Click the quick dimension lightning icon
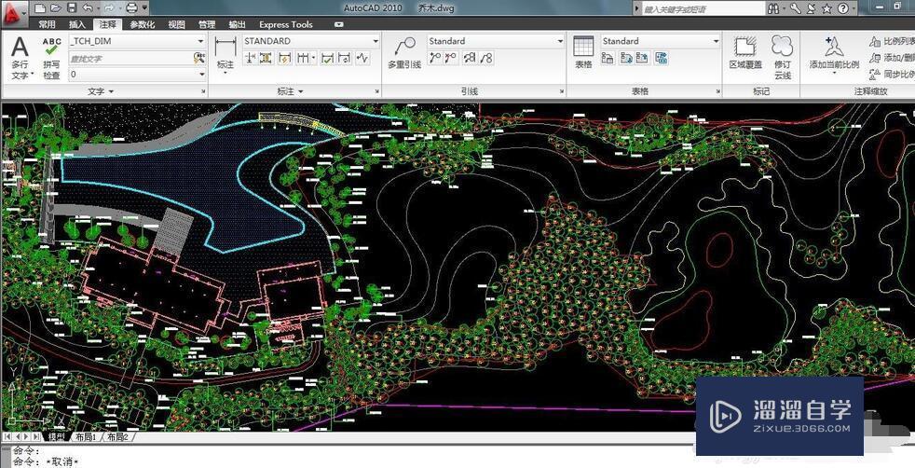 (284, 58)
